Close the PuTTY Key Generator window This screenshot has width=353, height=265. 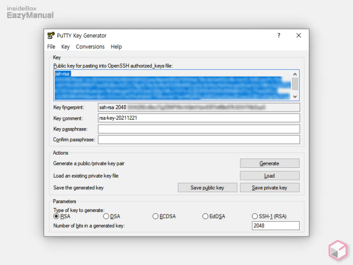coord(299,35)
